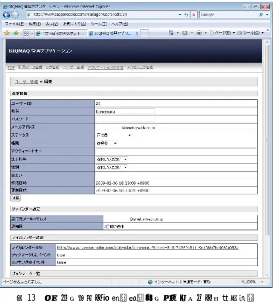The width and height of the screenshot is (273, 305).
Task: Click the Home icon in command bar
Action: point(171,33)
